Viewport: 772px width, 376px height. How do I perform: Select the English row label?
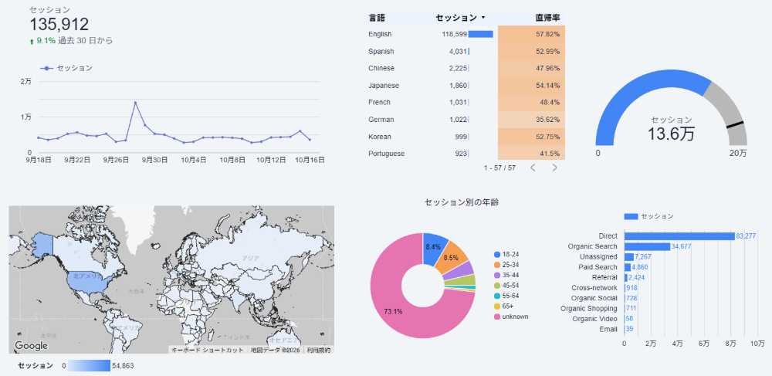pos(380,35)
